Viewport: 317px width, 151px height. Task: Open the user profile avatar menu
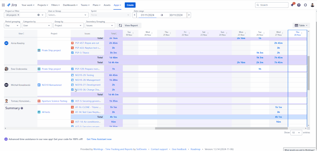coord(312,5)
